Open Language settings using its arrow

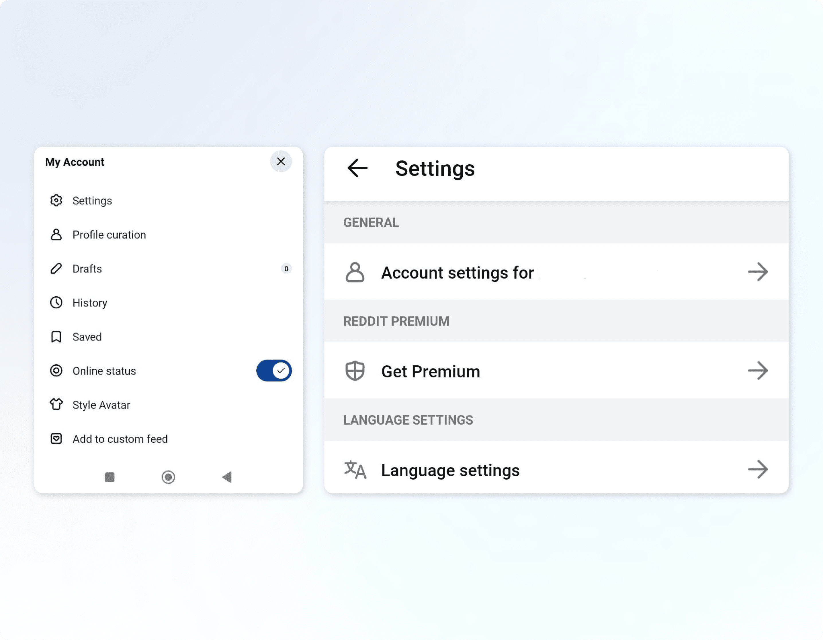757,469
